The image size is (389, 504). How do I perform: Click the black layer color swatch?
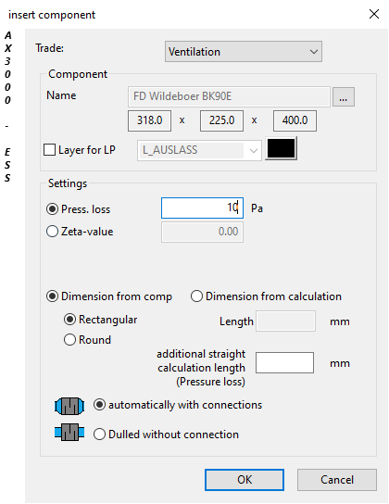click(x=281, y=148)
